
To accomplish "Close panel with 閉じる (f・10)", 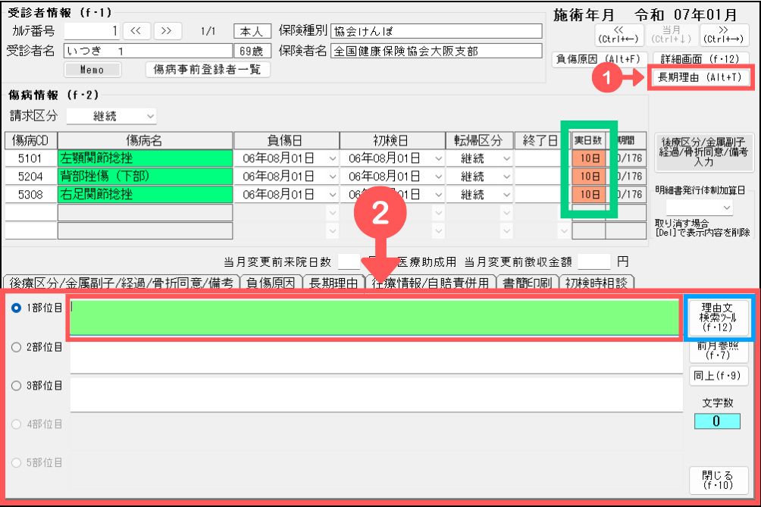I will click(719, 480).
